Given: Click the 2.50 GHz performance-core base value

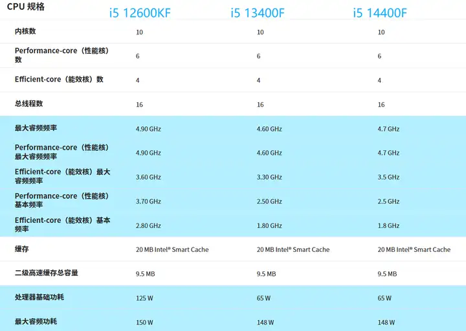Looking at the screenshot, I should click(x=269, y=201).
